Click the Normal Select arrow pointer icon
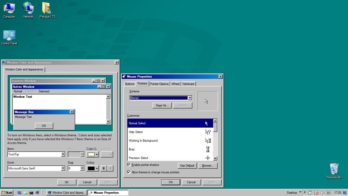 pyautogui.click(x=207, y=123)
